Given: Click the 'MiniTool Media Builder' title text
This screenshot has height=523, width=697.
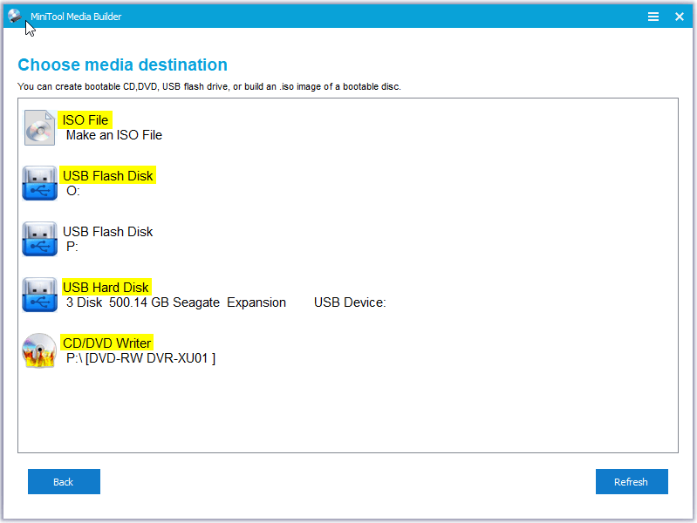Looking at the screenshot, I should pos(76,17).
